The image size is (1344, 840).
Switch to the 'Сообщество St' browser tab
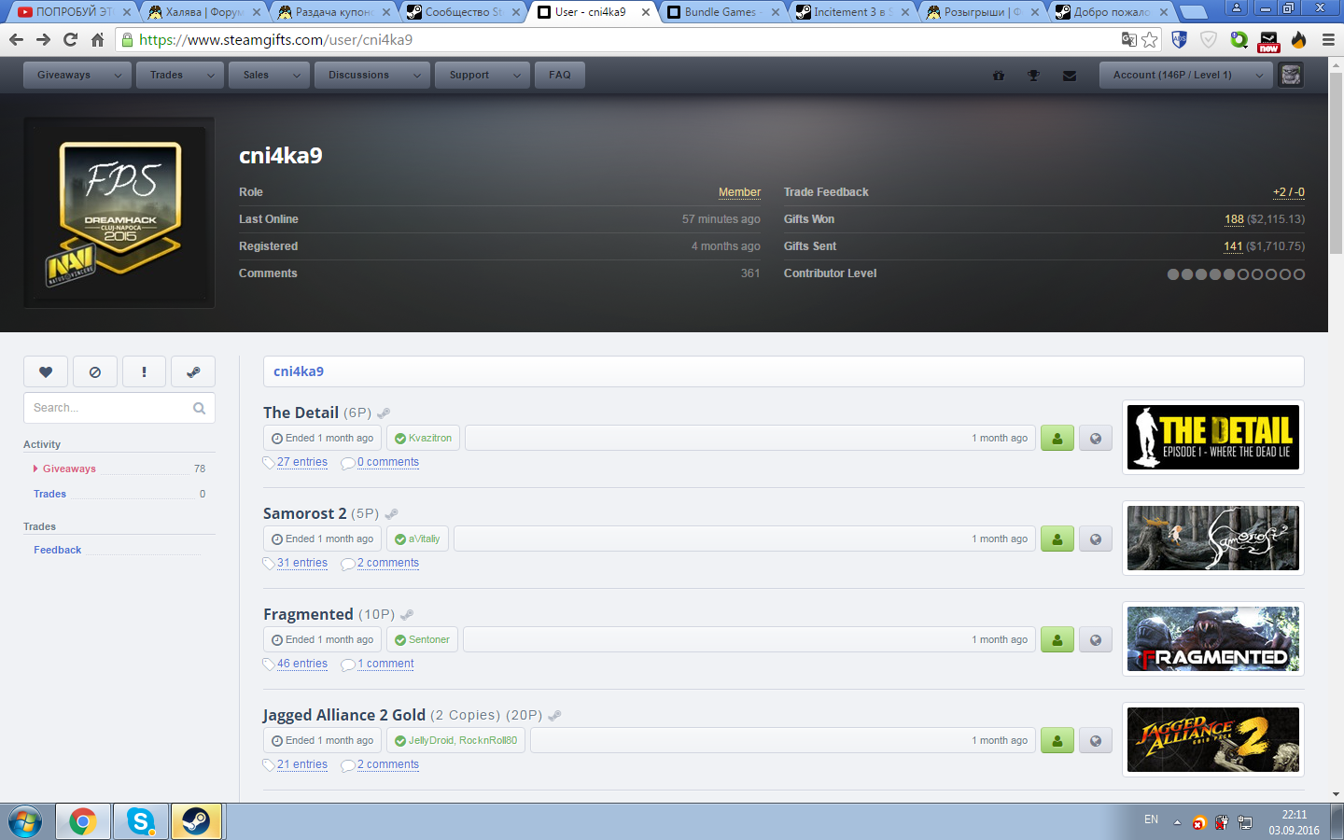coord(462,12)
